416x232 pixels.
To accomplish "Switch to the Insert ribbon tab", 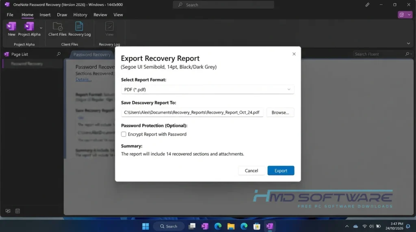I will 45,15.
